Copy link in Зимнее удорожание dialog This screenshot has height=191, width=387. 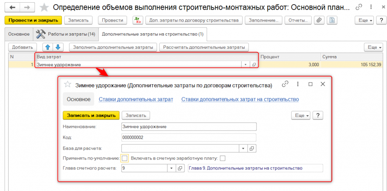(x=285, y=84)
